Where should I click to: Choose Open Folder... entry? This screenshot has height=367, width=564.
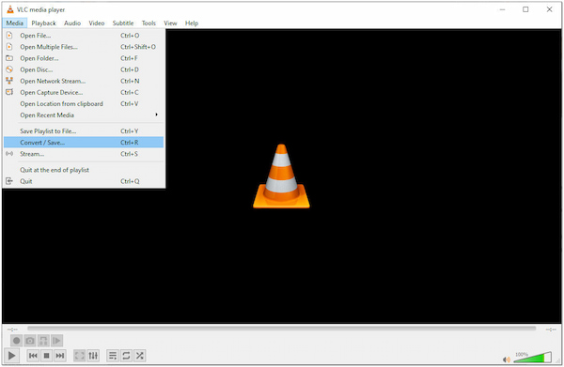[84, 58]
